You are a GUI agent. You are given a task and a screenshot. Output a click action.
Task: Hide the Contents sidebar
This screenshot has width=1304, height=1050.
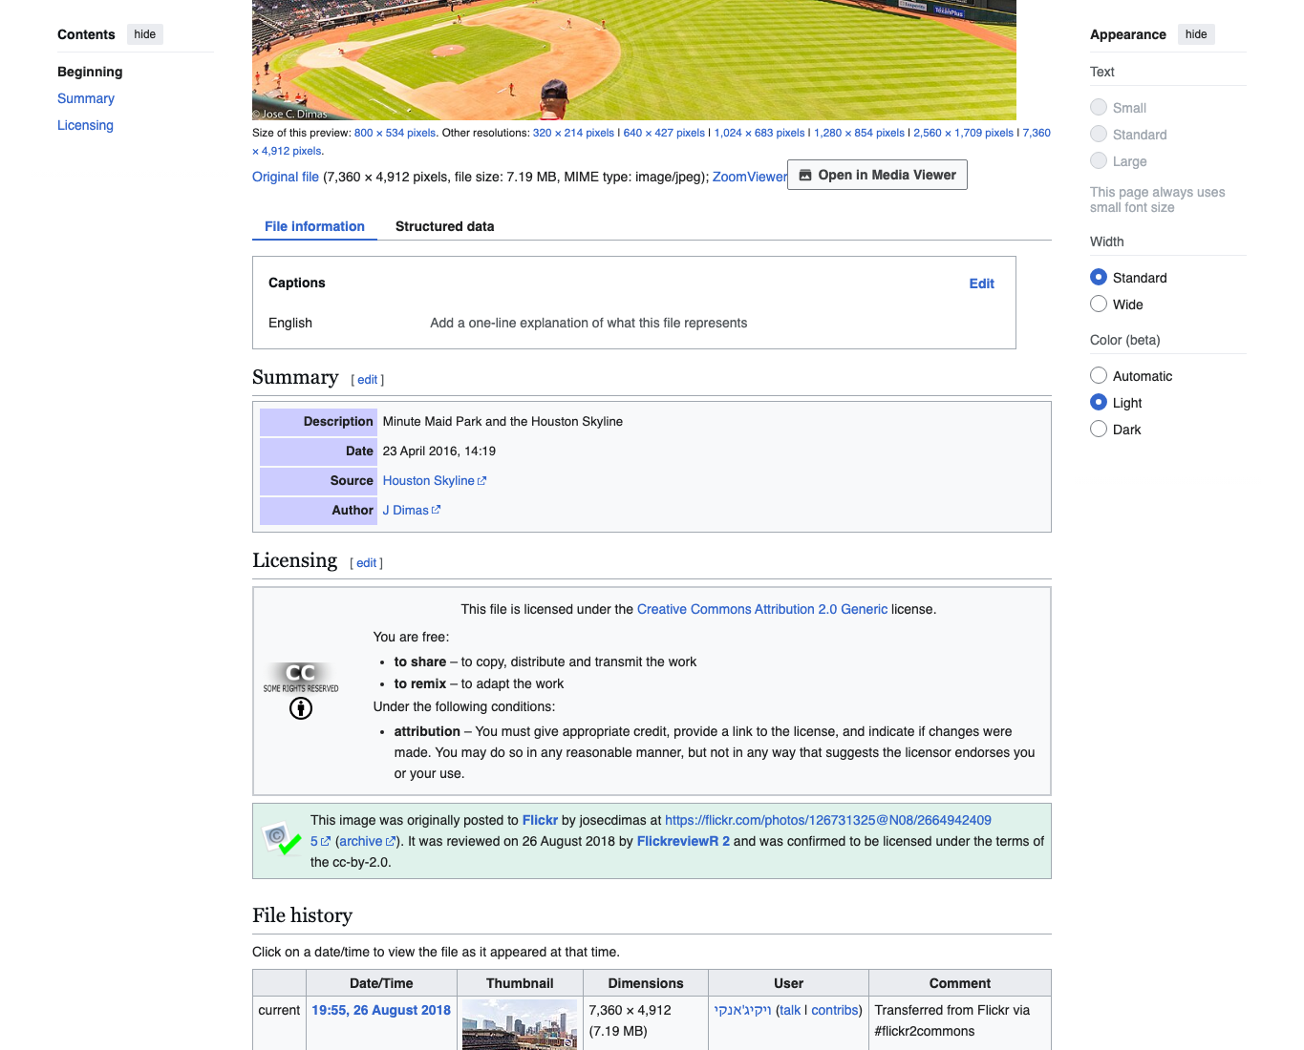point(145,34)
